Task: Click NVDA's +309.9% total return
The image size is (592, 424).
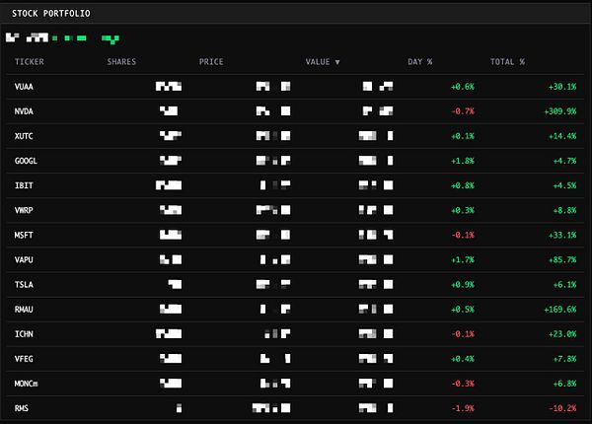Action: pyautogui.click(x=560, y=111)
